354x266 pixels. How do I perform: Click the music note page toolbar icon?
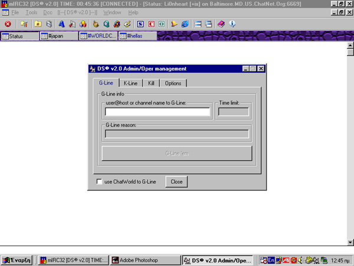[72, 24]
